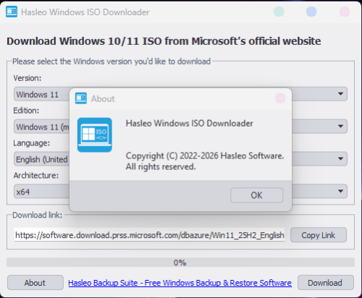Start the ISO with Download button
This screenshot has width=362, height=298.
click(x=326, y=283)
